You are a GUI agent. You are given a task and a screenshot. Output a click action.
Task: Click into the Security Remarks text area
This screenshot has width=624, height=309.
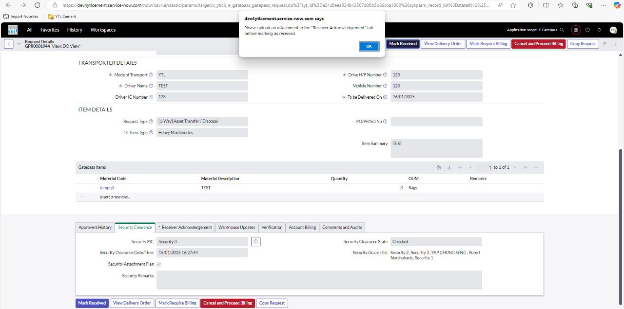(x=319, y=280)
